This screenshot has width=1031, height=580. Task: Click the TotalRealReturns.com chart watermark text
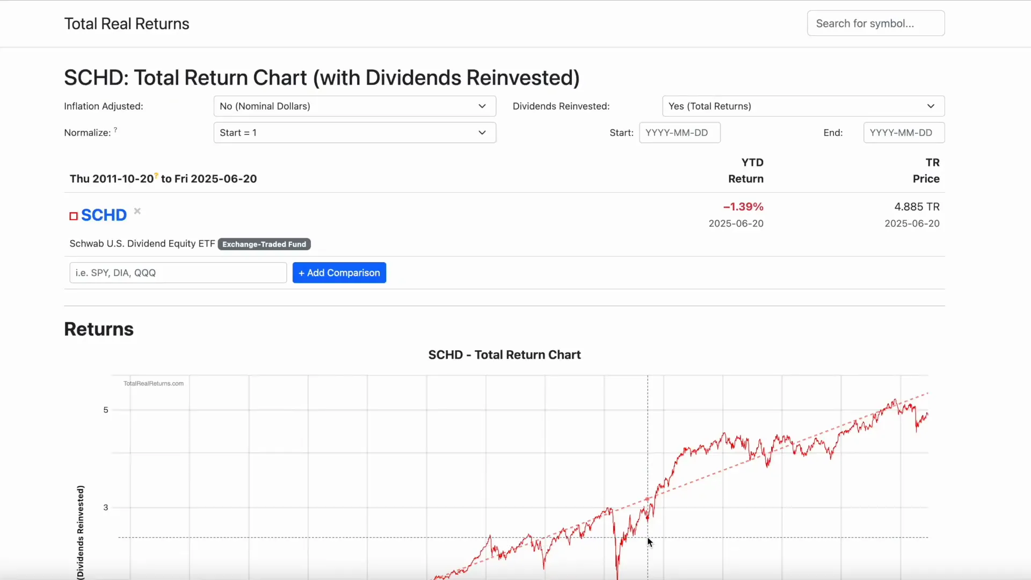coord(154,383)
